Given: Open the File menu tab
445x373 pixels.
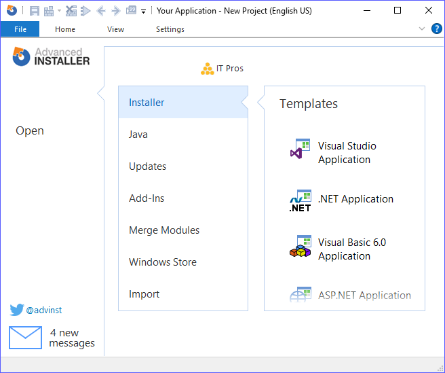Looking at the screenshot, I should 20,29.
